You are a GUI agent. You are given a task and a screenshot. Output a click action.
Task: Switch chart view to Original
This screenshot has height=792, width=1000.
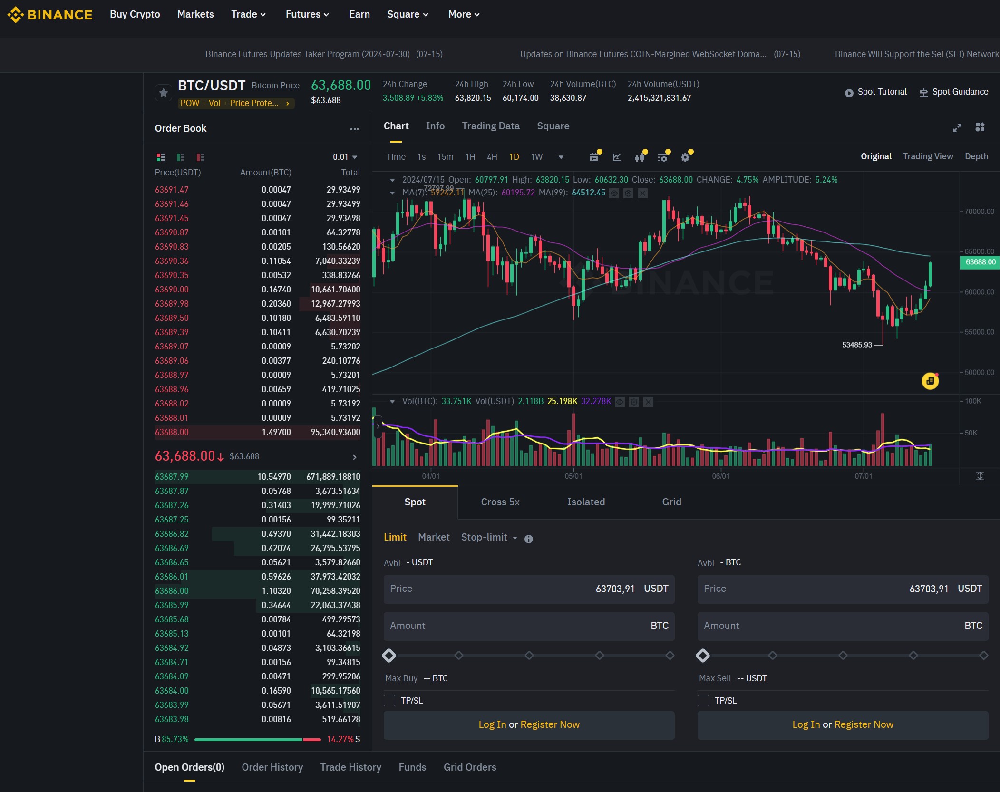876,156
